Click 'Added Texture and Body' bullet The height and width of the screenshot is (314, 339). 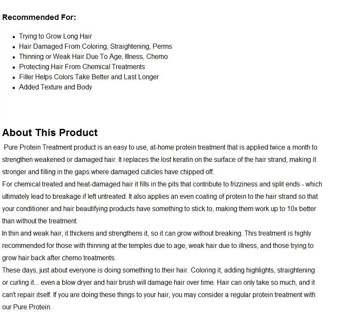(x=56, y=87)
